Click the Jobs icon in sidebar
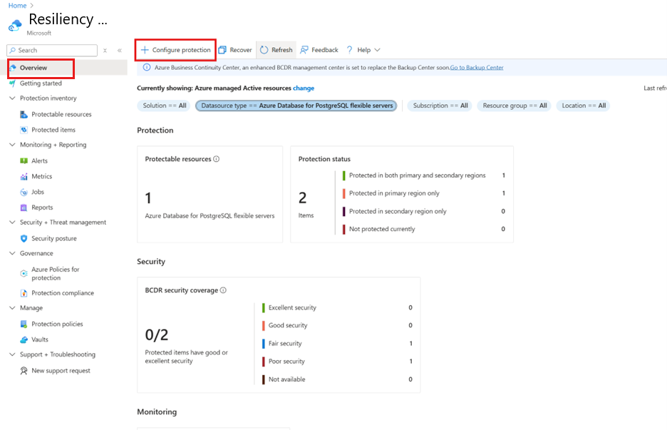This screenshot has height=430, width=667. tap(24, 192)
